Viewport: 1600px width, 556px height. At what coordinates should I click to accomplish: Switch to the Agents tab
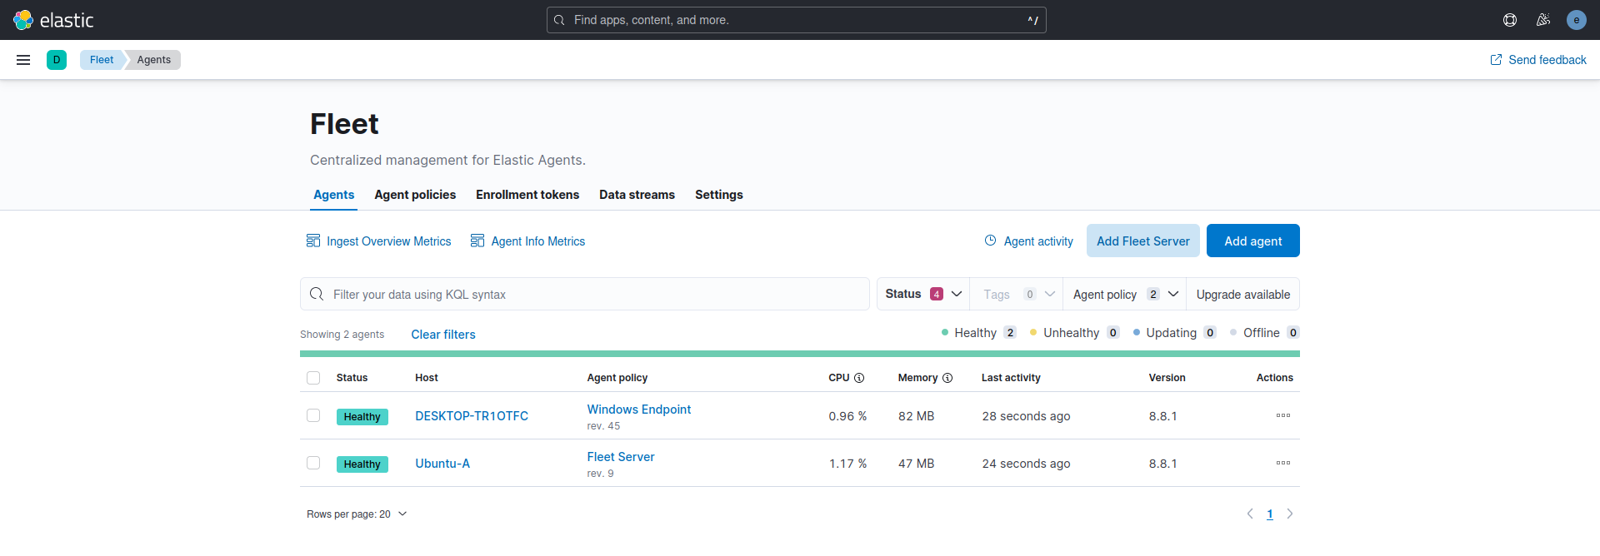click(334, 194)
